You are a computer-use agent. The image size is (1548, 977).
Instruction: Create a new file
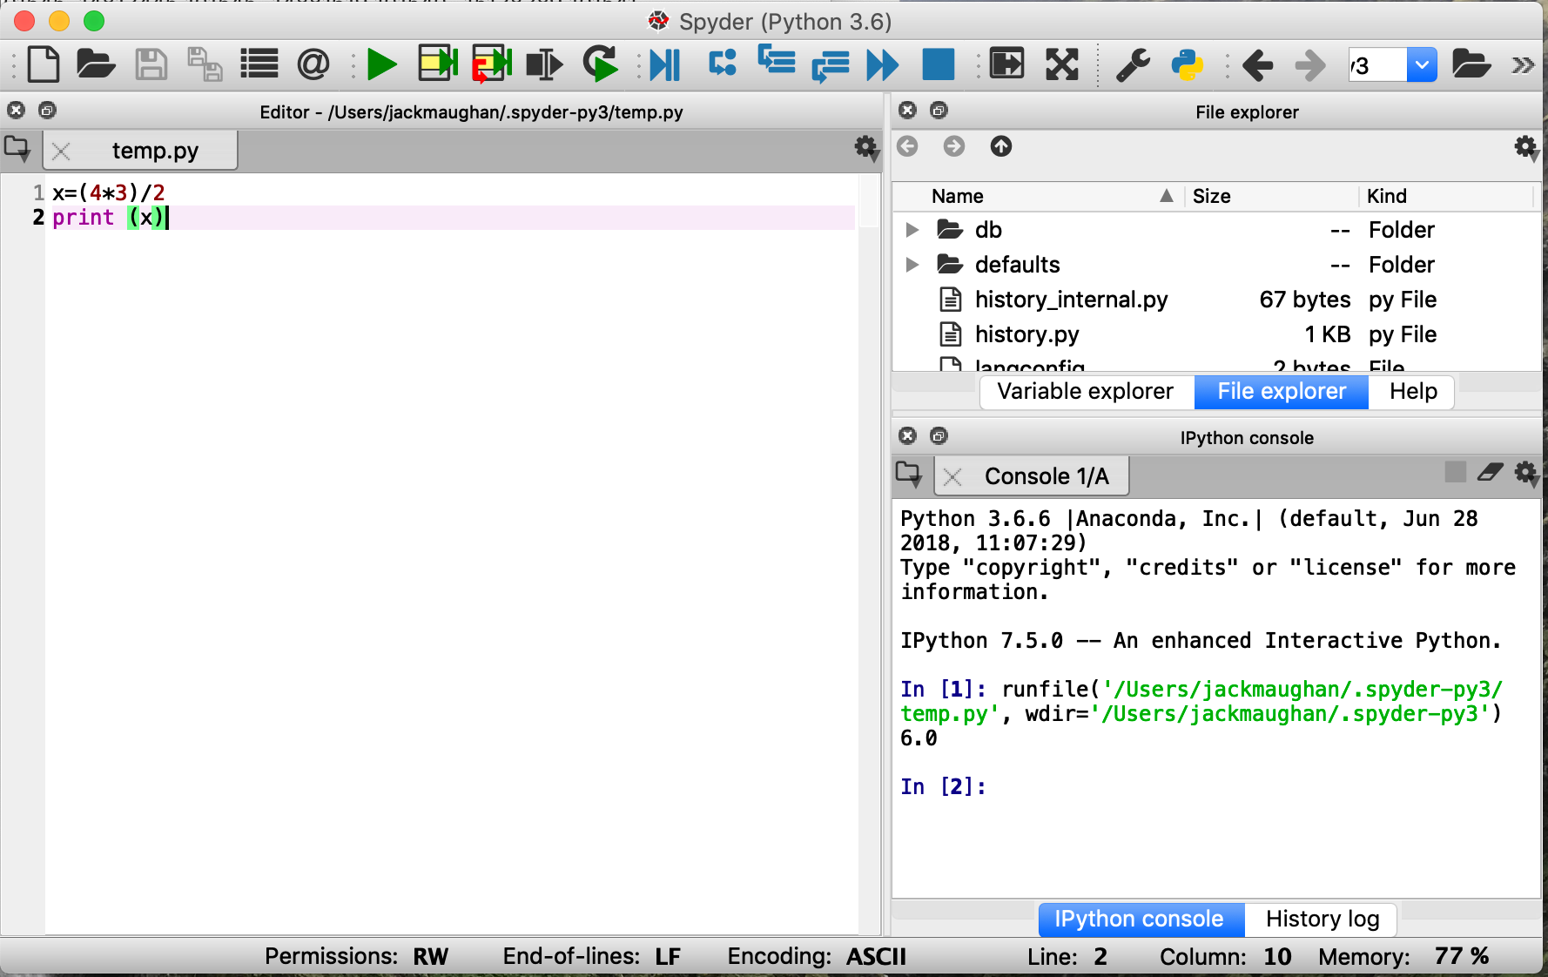44,64
